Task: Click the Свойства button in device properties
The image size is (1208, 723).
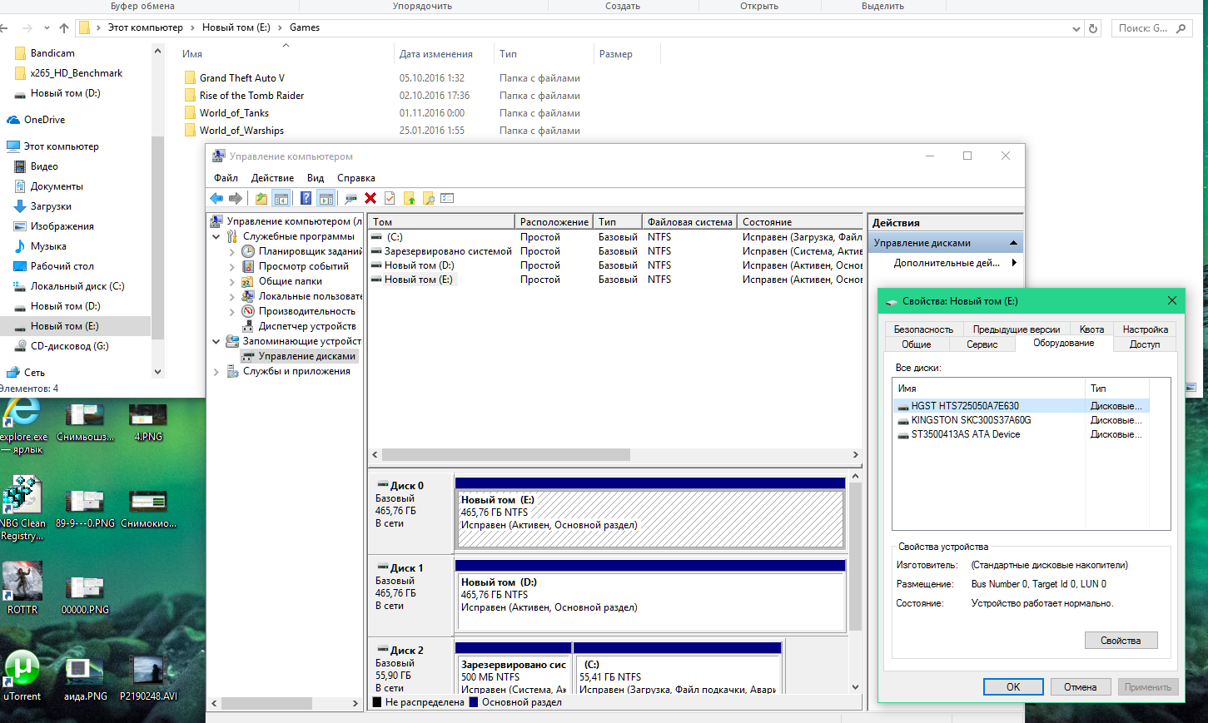Action: 1121,641
